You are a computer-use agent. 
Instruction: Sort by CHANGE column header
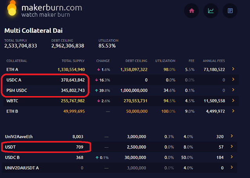click(x=103, y=61)
